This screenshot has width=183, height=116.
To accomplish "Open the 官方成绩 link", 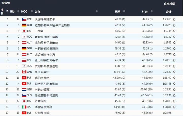I will click(x=169, y=4).
